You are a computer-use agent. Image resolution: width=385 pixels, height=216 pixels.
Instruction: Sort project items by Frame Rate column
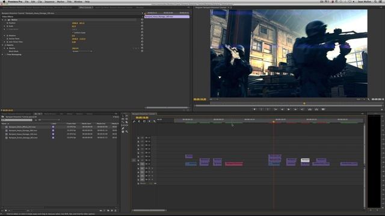71,124
